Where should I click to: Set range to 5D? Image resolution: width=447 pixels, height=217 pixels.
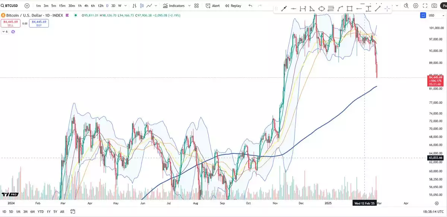tap(11, 211)
